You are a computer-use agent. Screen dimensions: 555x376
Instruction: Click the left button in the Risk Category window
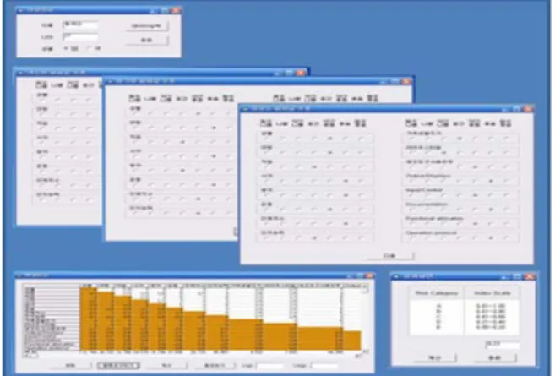tap(435, 358)
